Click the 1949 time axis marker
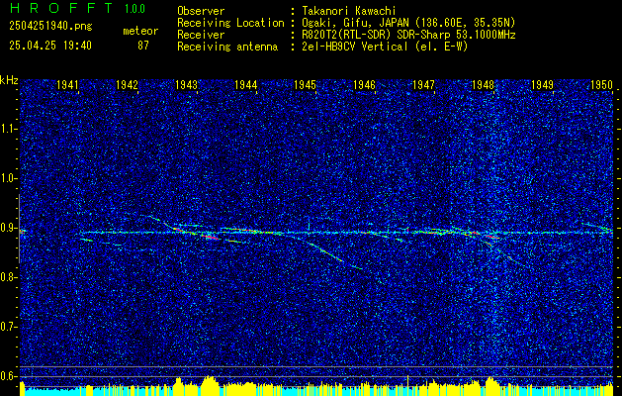This screenshot has height=396, width=622. [x=542, y=84]
